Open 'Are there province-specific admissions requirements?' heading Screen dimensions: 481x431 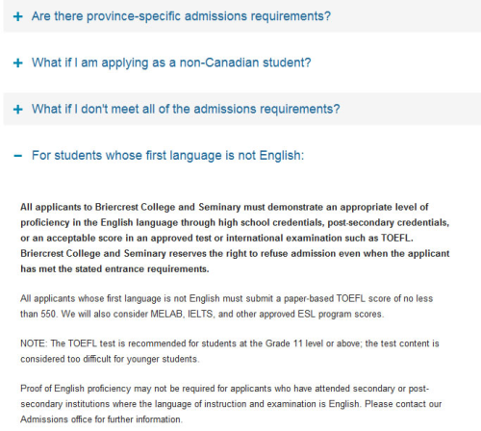click(x=181, y=16)
